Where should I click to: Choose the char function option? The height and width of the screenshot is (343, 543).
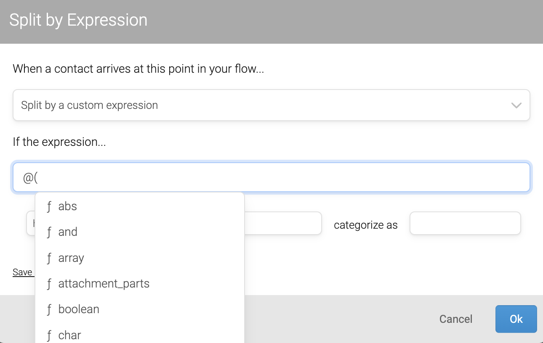point(69,335)
